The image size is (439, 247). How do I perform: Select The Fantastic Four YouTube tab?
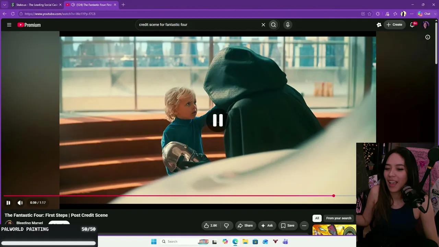click(91, 5)
